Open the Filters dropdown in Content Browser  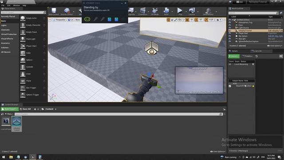[9, 114]
